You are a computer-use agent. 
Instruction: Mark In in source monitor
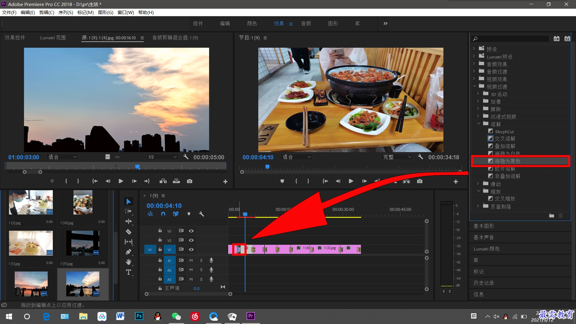pos(66,181)
